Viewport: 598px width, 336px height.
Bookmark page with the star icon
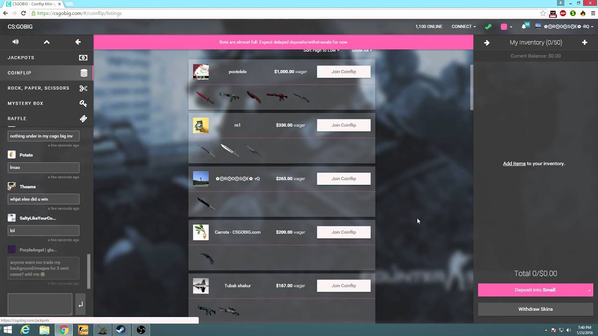(x=543, y=13)
